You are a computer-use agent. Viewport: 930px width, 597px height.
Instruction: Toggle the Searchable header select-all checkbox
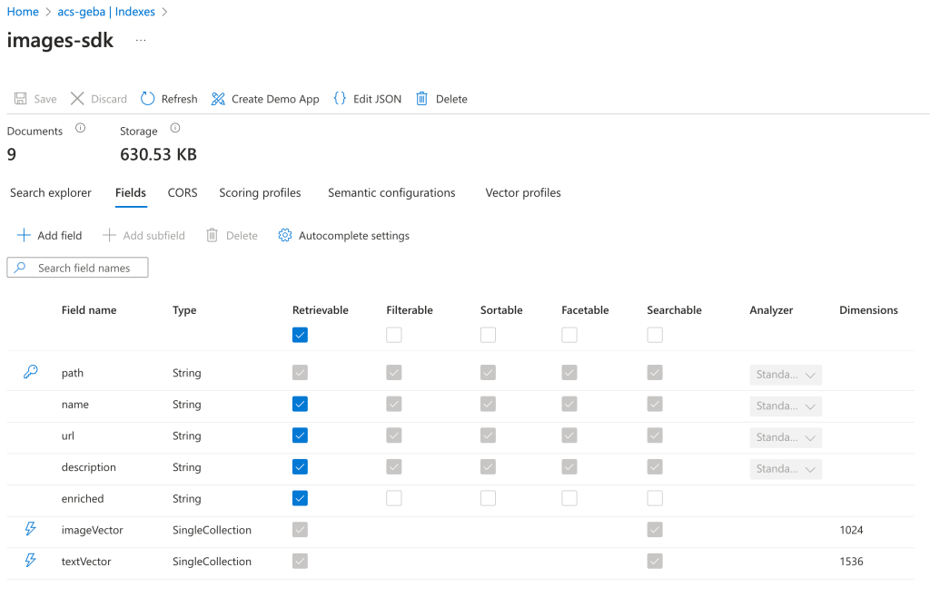(655, 335)
